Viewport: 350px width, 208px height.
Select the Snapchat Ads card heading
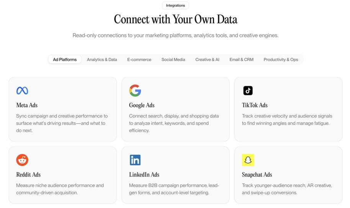point(257,175)
